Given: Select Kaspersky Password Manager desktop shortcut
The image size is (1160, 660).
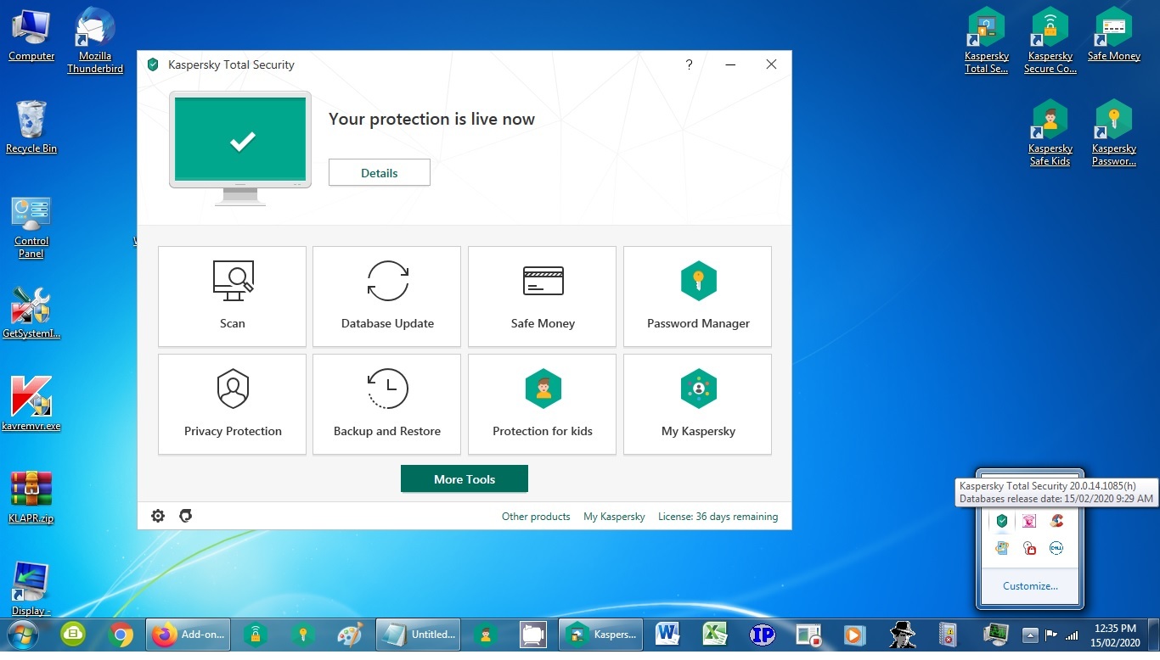Looking at the screenshot, I should point(1114,133).
